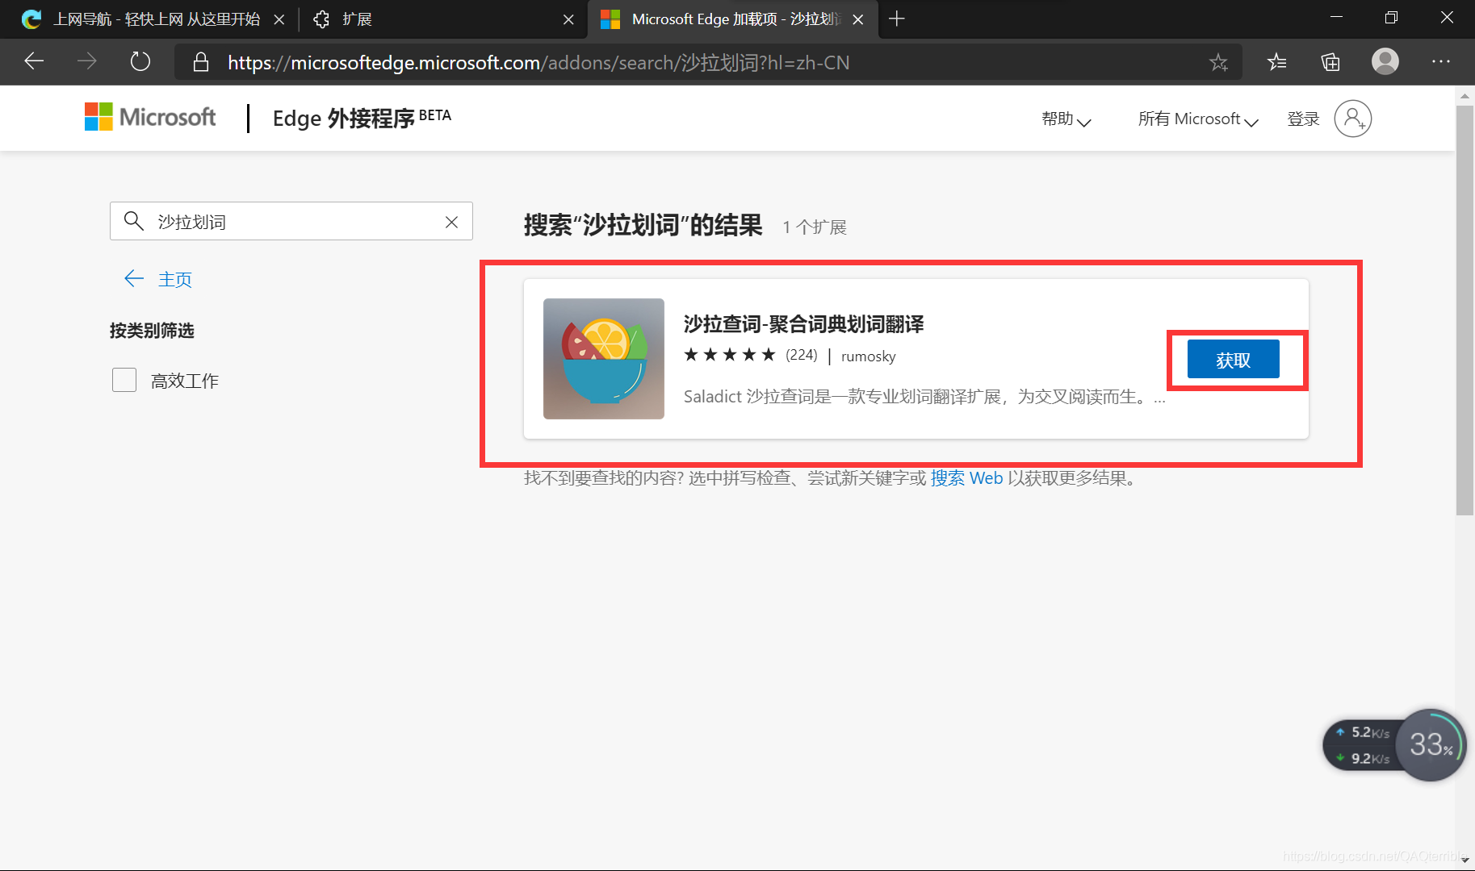This screenshot has width=1475, height=871.
Task: Click the Saladict extension thumbnail
Action: (604, 359)
